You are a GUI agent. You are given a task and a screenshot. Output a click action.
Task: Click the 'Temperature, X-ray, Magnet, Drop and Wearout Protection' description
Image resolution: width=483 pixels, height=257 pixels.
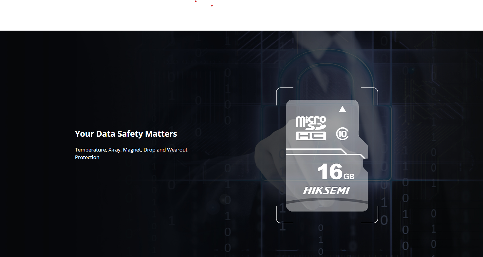click(131, 153)
